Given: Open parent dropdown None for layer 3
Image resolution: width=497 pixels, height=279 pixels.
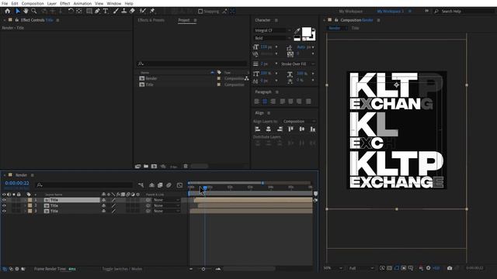Looking at the screenshot, I should pyautogui.click(x=166, y=211).
